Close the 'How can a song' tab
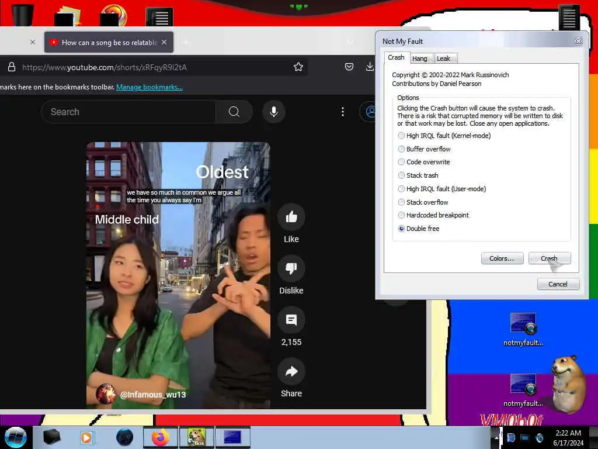Image resolution: width=598 pixels, height=449 pixels. (164, 42)
